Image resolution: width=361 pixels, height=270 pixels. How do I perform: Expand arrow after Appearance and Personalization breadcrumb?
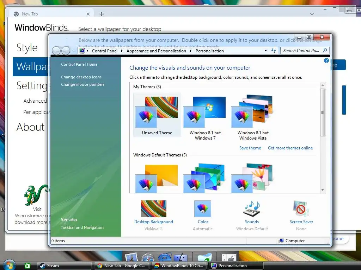point(191,51)
